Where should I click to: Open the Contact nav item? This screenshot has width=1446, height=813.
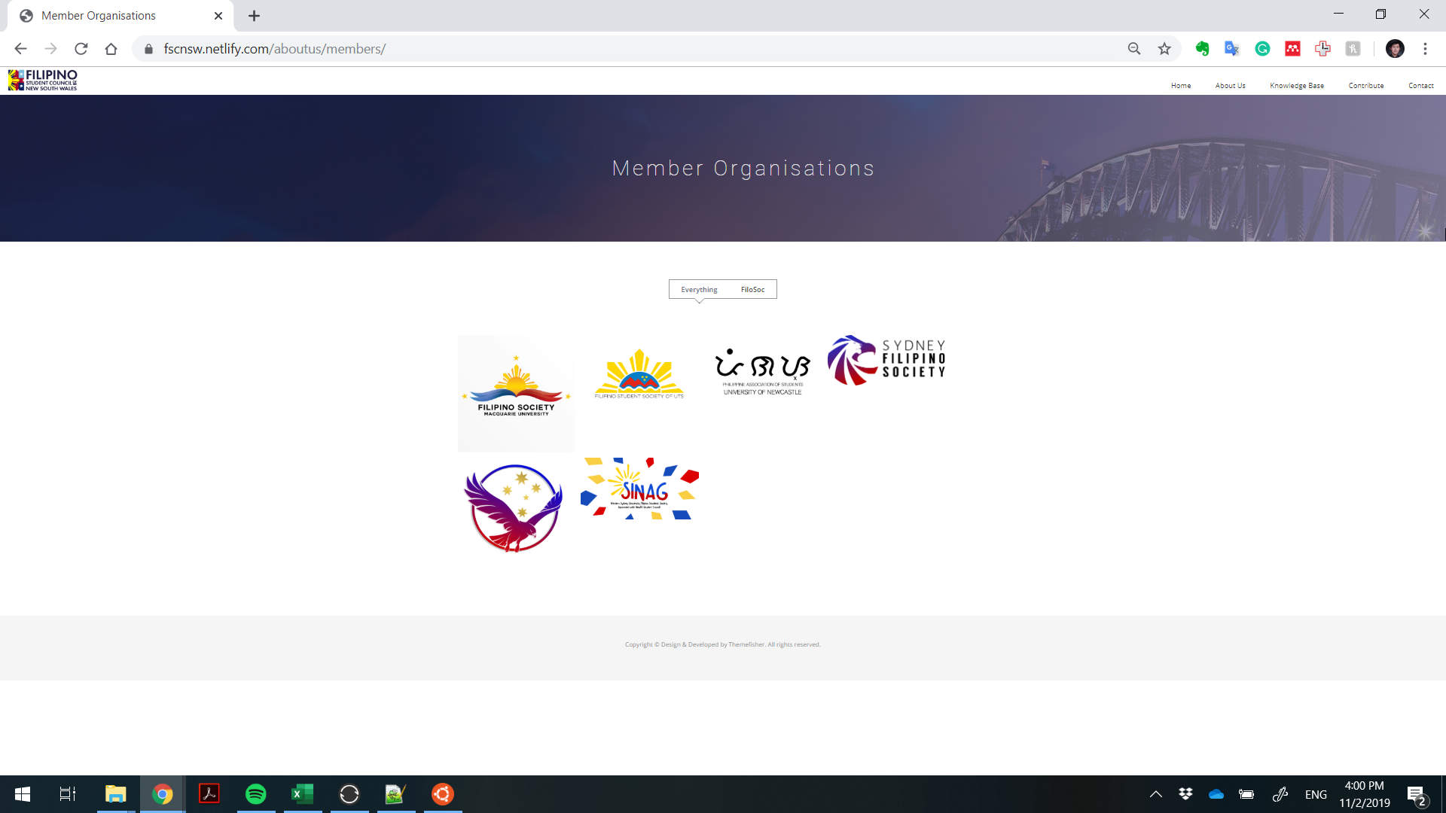(1421, 86)
